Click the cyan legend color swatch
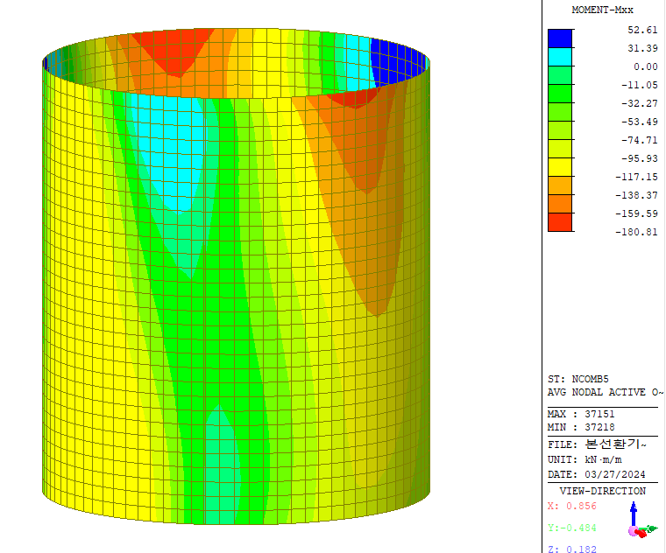 tap(560, 57)
